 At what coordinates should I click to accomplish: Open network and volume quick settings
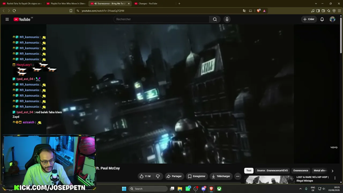[322, 189]
